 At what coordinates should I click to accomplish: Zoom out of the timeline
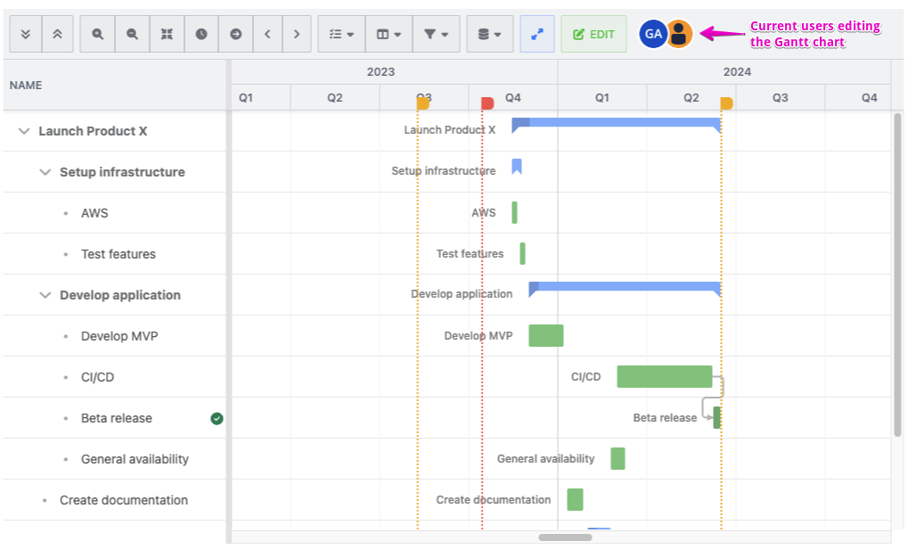(130, 34)
